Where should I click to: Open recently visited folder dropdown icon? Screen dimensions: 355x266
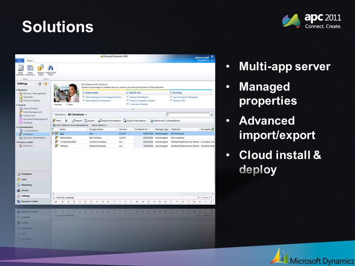(46, 84)
